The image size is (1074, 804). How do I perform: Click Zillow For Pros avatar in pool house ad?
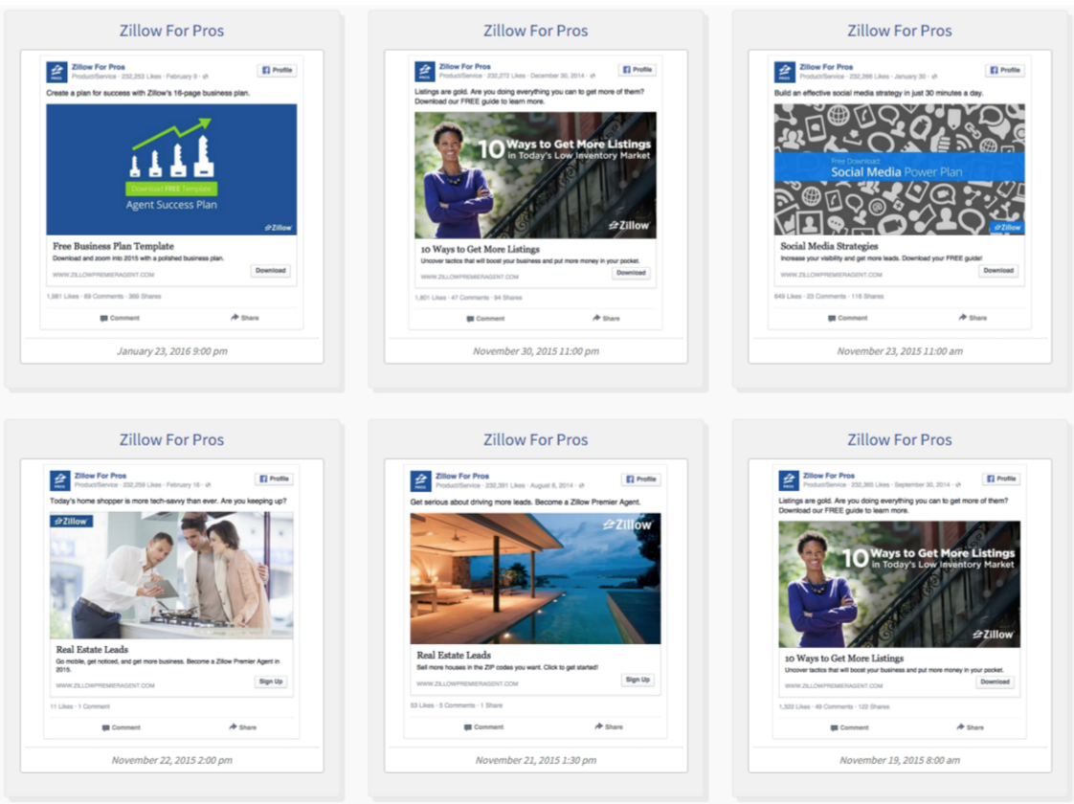(420, 480)
